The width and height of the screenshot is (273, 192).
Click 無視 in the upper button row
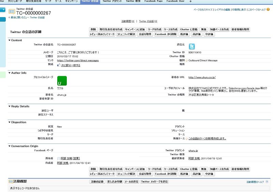[x=203, y=29]
